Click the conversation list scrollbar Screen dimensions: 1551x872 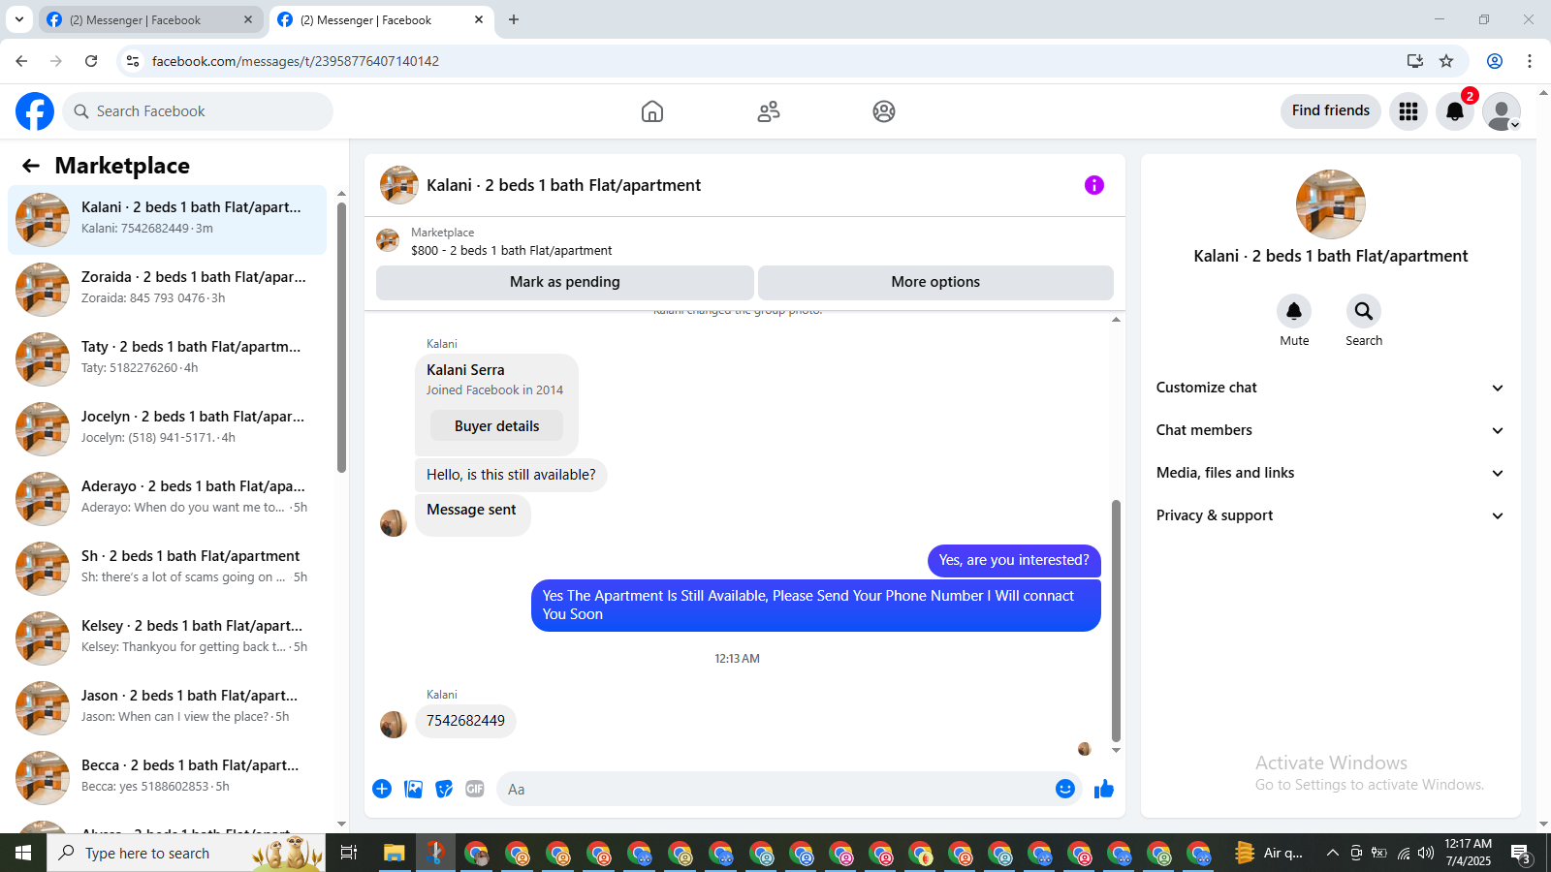[x=341, y=337]
